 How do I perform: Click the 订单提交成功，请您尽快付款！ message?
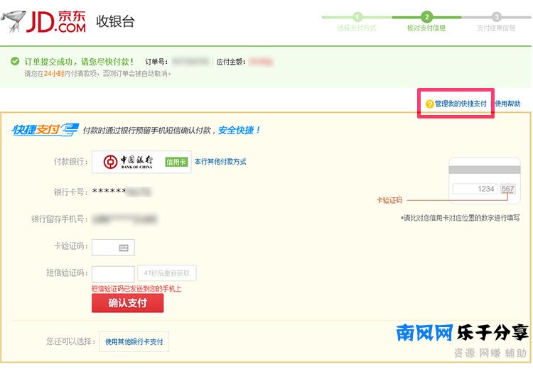pos(79,62)
